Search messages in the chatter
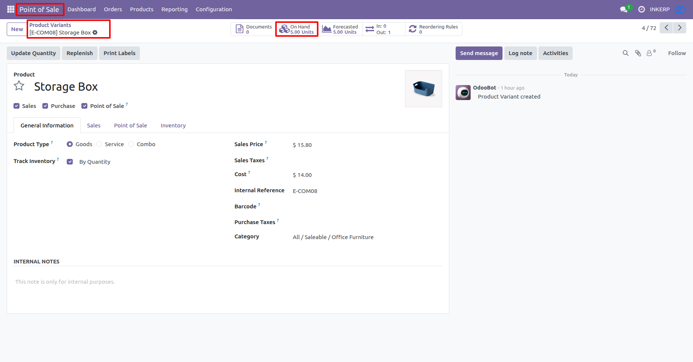 pos(625,53)
